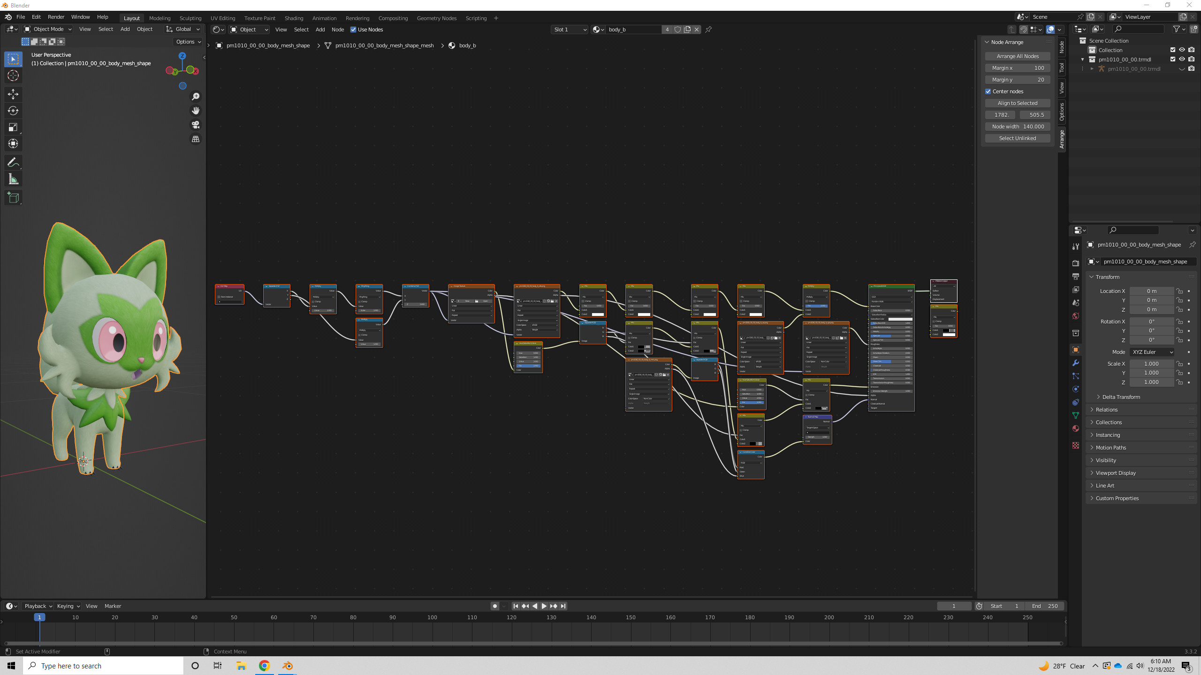Hide pm1010_00_00.trmdl collection with eye icon
The height and width of the screenshot is (675, 1201).
point(1182,60)
